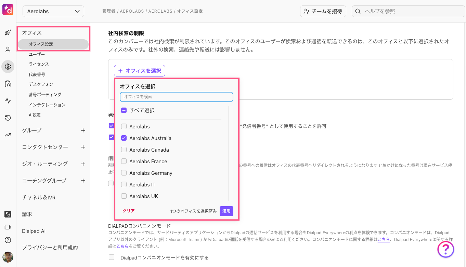This screenshot has width=466, height=267.
Task: Select 番号ポーティング in office menu
Action: click(x=45, y=95)
